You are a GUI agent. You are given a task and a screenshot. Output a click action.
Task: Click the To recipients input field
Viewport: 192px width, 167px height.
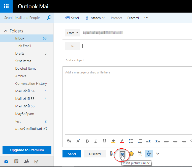click(x=137, y=46)
